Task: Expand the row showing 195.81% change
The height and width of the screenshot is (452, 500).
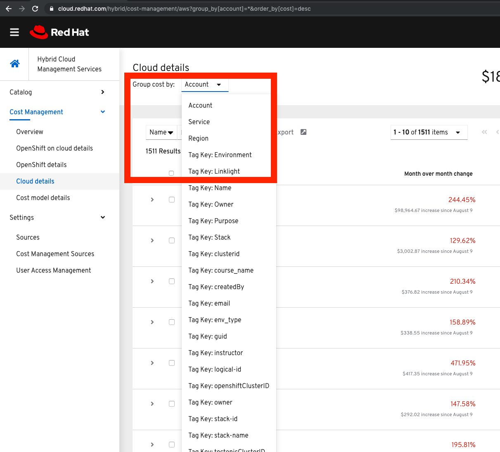Action: (152, 445)
